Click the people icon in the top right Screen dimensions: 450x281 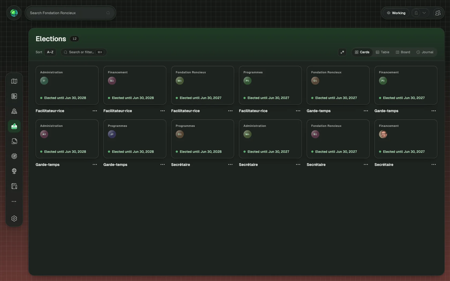pos(438,13)
